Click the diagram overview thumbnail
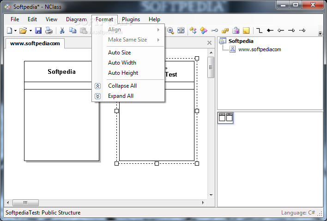This screenshot has height=221, width=327. click(x=225, y=118)
